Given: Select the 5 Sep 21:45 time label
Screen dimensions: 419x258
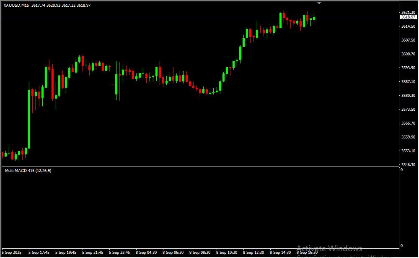Looking at the screenshot, I should [93, 253].
